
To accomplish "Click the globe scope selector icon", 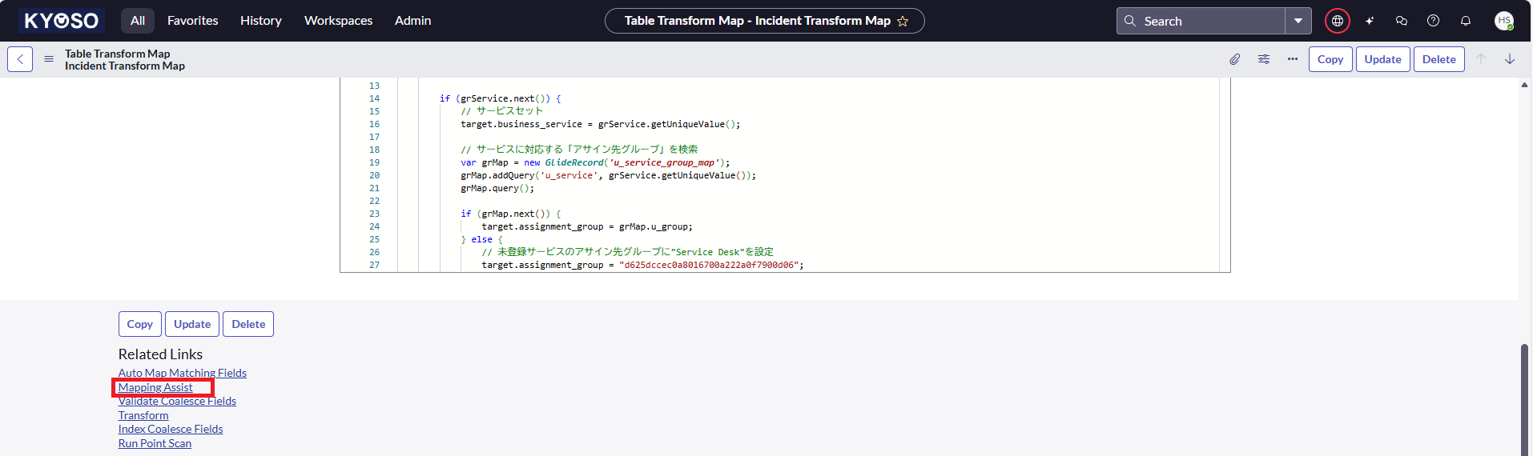I will pos(1337,21).
